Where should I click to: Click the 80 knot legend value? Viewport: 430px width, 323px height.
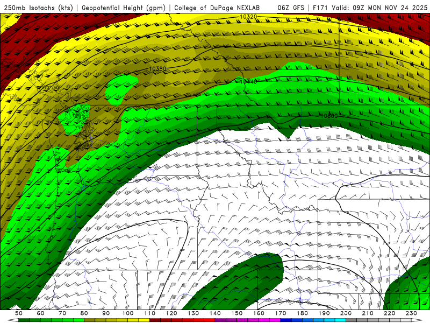pyautogui.click(x=84, y=313)
